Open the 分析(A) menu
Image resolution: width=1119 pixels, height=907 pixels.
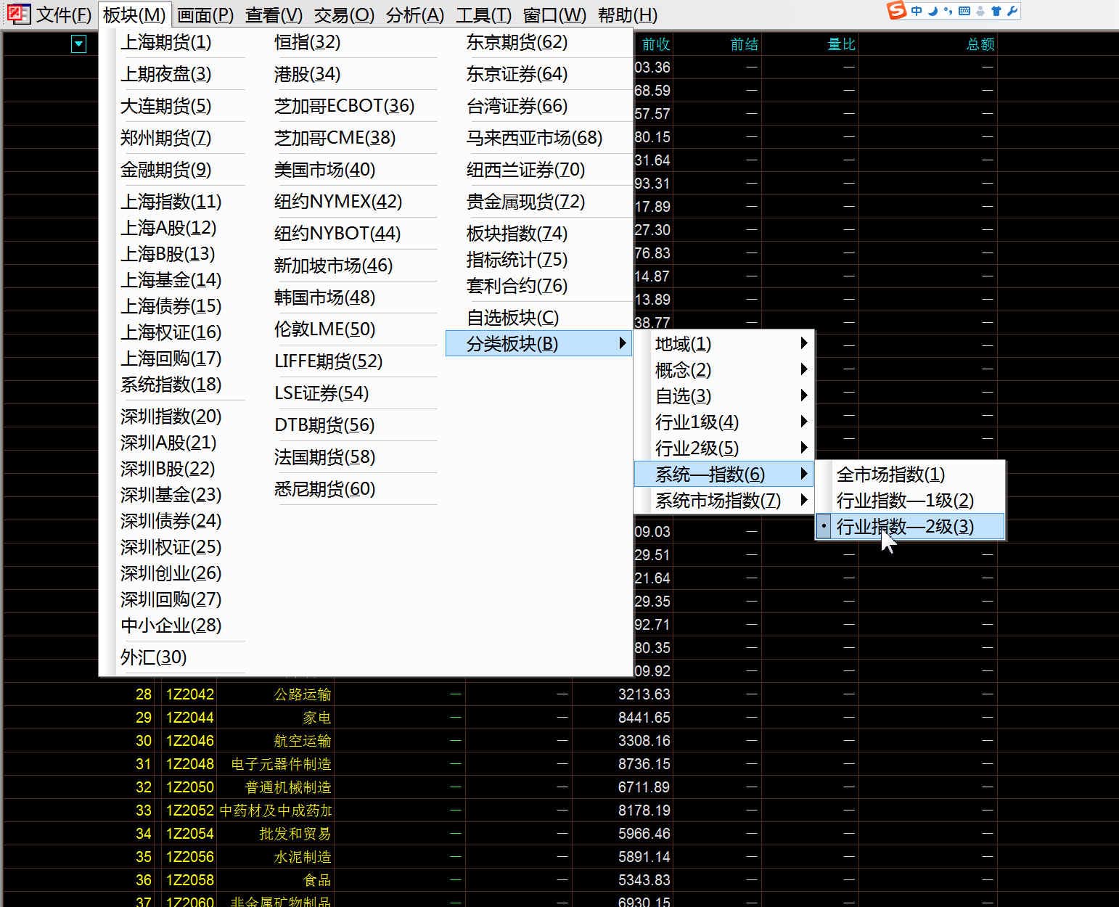(x=414, y=15)
